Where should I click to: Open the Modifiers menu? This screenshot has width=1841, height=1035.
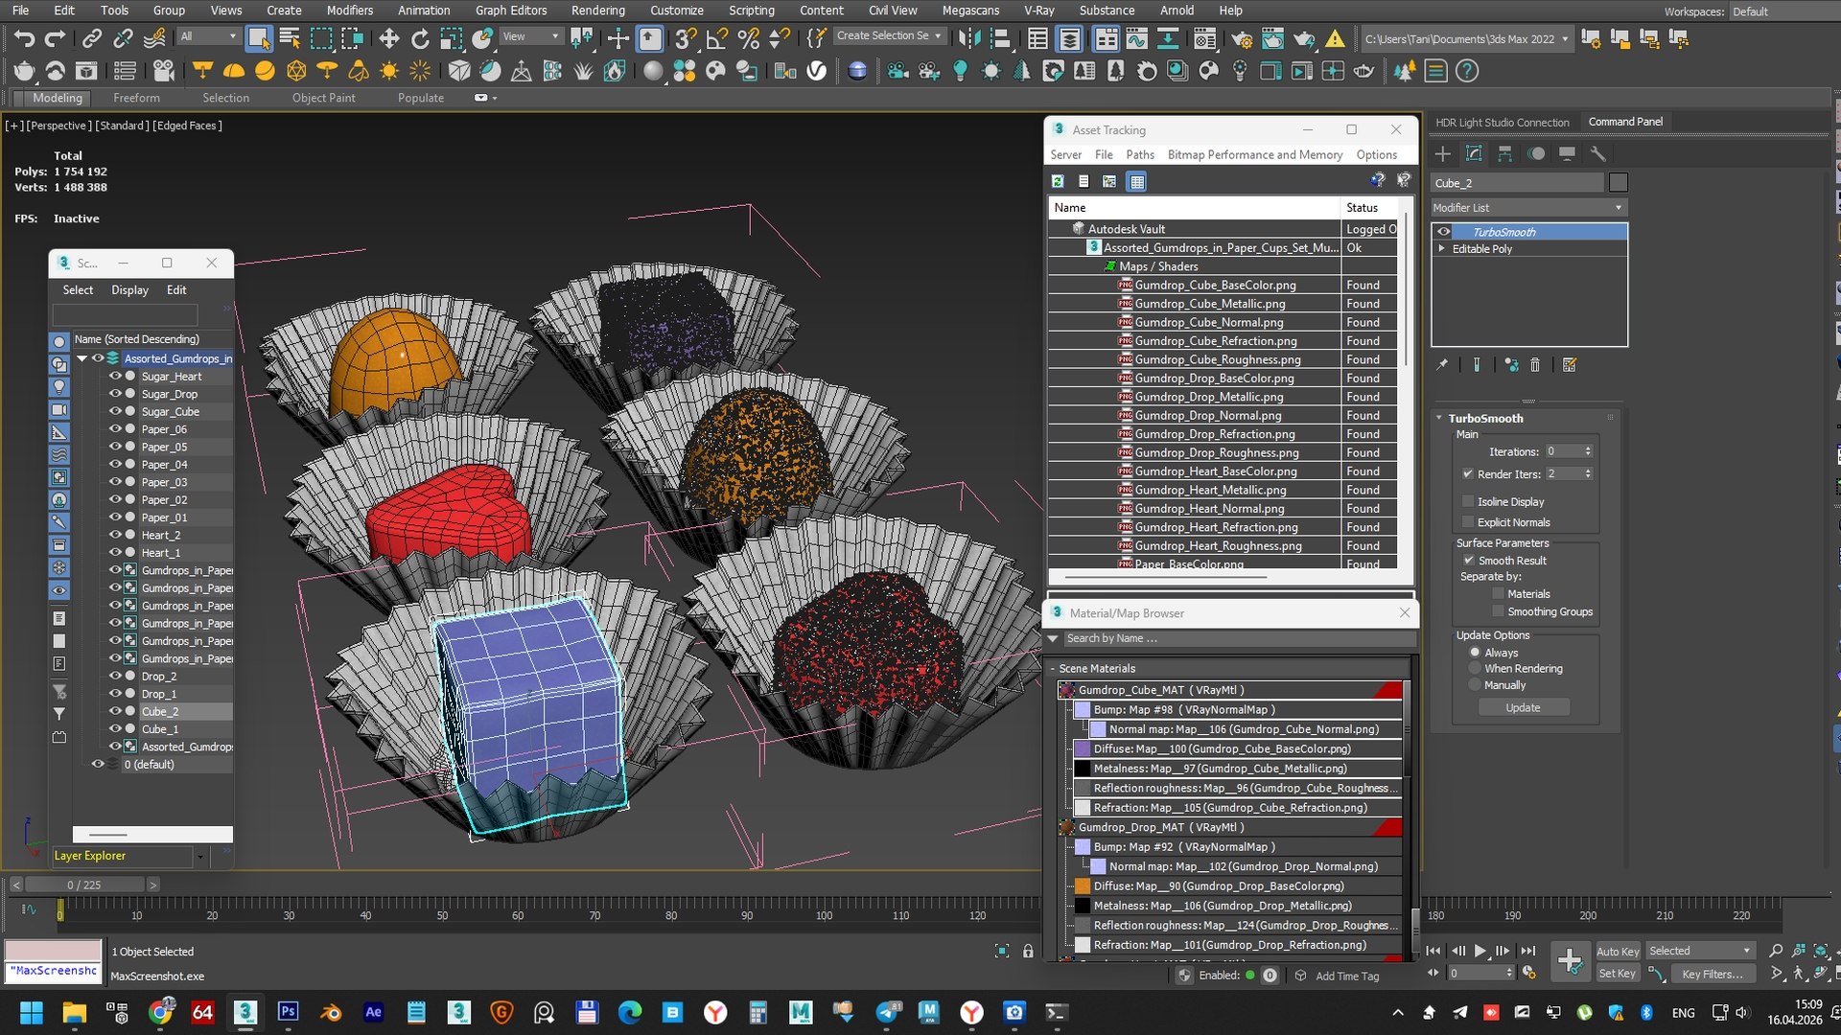350,11
